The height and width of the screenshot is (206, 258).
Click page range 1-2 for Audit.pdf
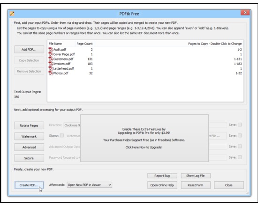pos(240,50)
